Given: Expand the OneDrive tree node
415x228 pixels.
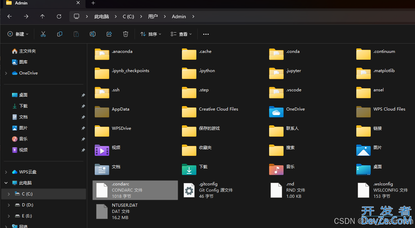Looking at the screenshot, I should coord(6,73).
